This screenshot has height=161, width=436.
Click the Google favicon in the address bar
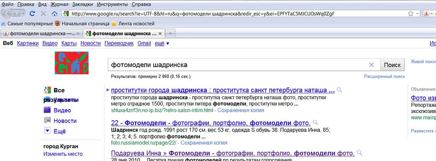point(66,14)
